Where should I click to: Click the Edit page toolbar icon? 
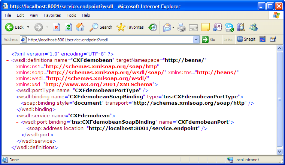click(x=193, y=27)
